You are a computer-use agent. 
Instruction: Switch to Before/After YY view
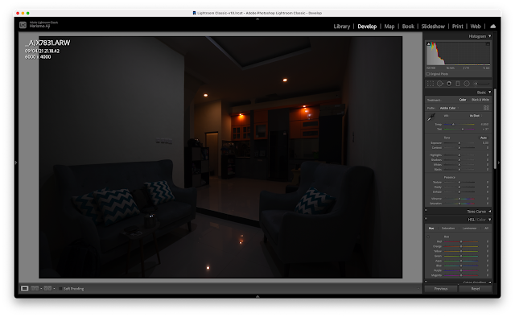(47, 288)
